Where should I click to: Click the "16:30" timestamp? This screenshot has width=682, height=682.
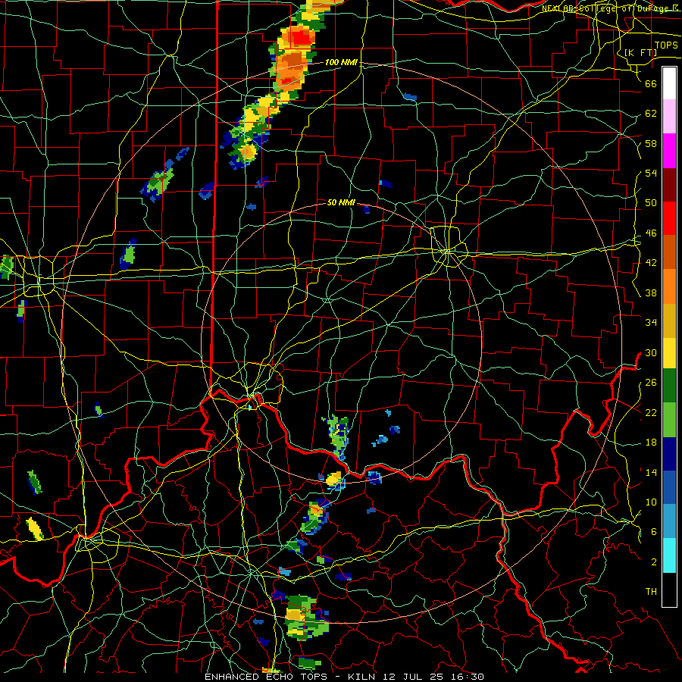(x=469, y=677)
